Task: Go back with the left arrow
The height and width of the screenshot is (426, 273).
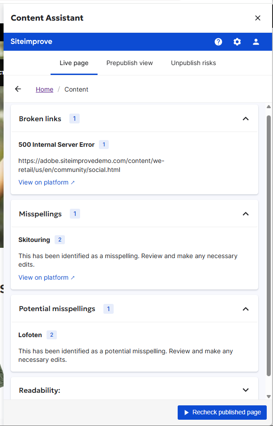Action: tap(18, 89)
